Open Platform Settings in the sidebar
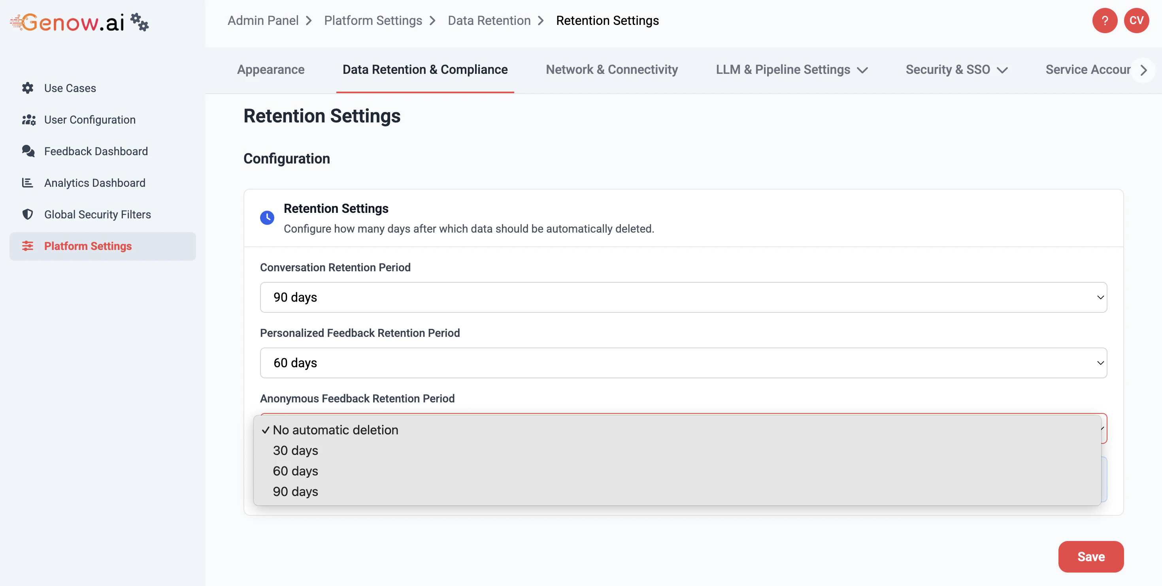The image size is (1162, 586). click(102, 246)
